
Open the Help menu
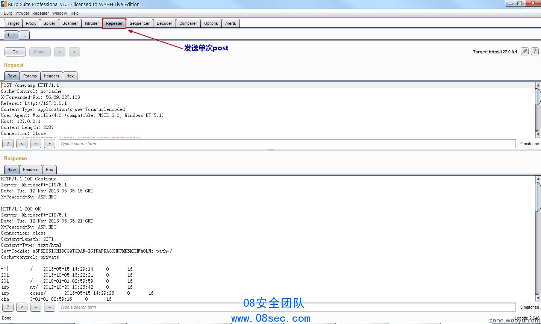(74, 13)
